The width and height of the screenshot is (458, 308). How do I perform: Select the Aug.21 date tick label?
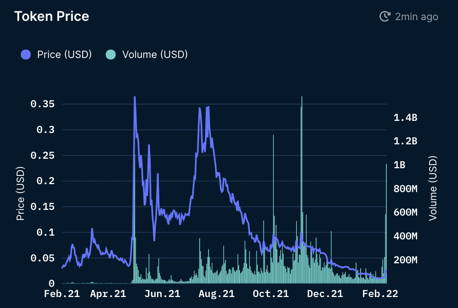(x=216, y=294)
